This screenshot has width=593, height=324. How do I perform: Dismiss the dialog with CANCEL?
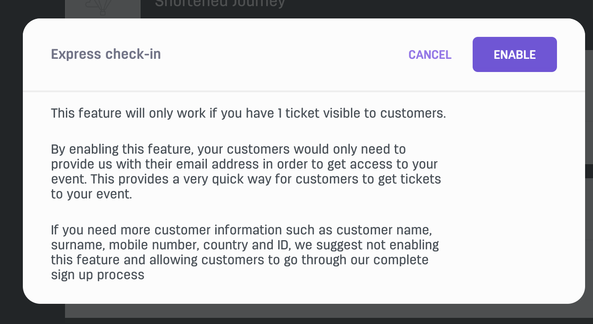click(430, 54)
